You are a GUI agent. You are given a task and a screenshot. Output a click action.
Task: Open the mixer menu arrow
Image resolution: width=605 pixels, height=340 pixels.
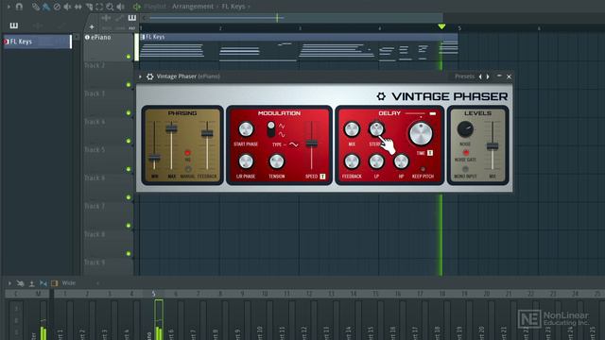9,283
